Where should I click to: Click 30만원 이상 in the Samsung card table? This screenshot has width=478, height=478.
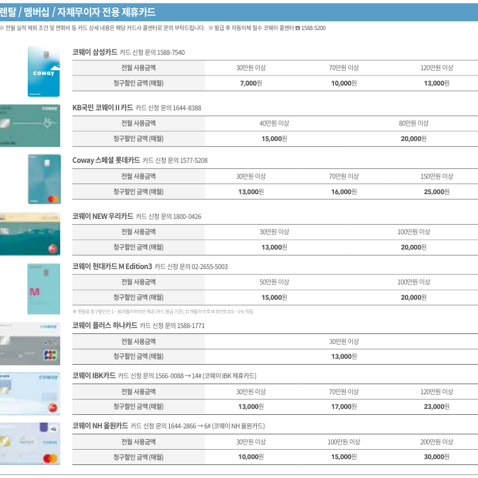251,68
